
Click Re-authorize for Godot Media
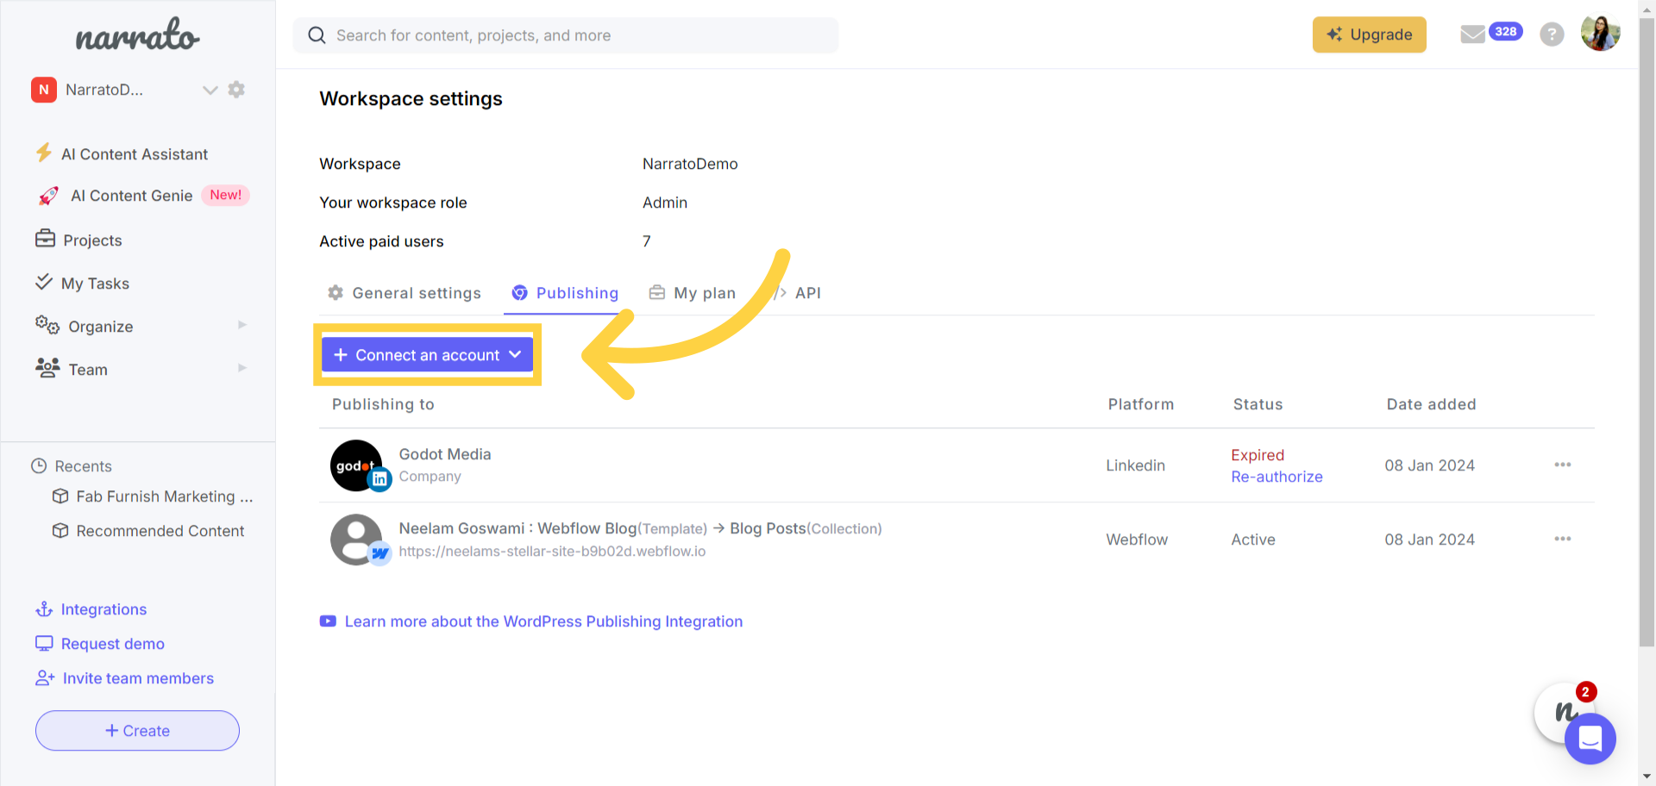pyautogui.click(x=1276, y=477)
